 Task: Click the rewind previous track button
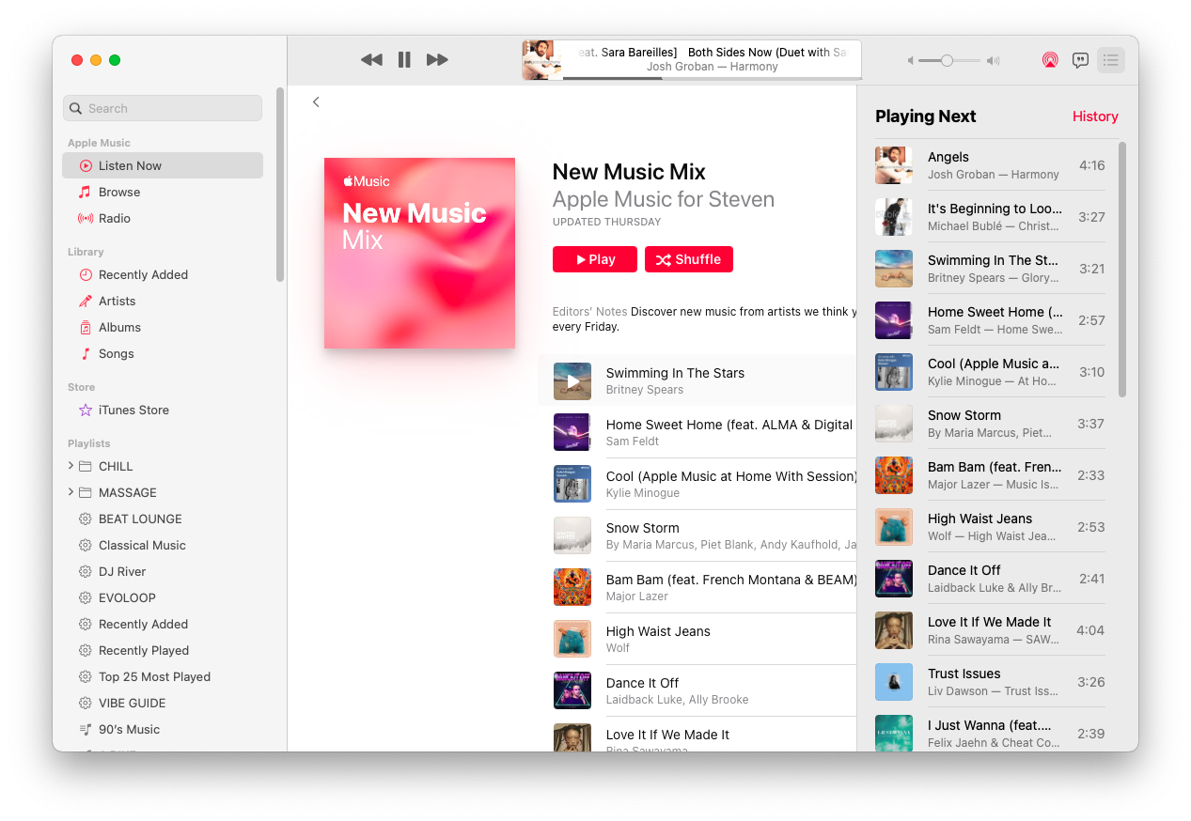pyautogui.click(x=371, y=60)
